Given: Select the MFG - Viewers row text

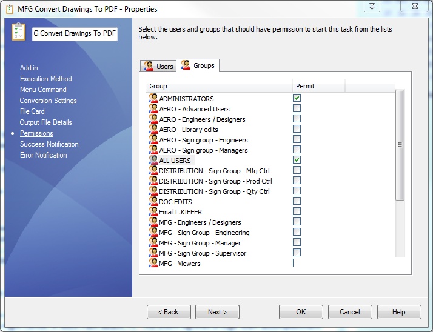Looking at the screenshot, I should click(180, 264).
